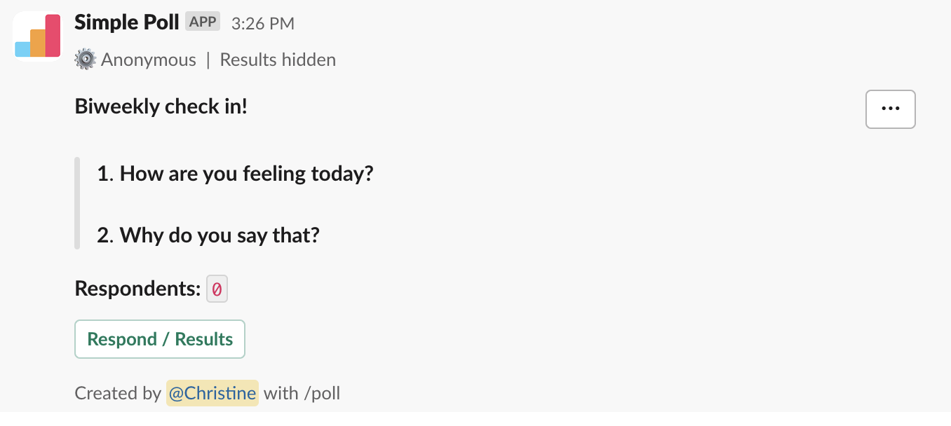Click the Created by text
Viewport: 951px width, 426px height.
(118, 394)
